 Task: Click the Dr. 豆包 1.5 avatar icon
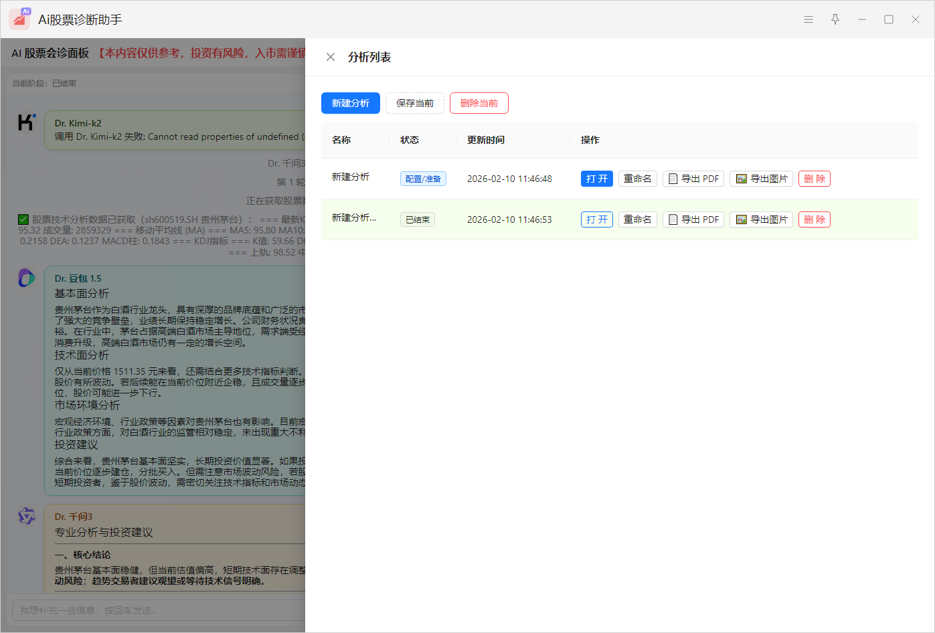click(x=26, y=277)
